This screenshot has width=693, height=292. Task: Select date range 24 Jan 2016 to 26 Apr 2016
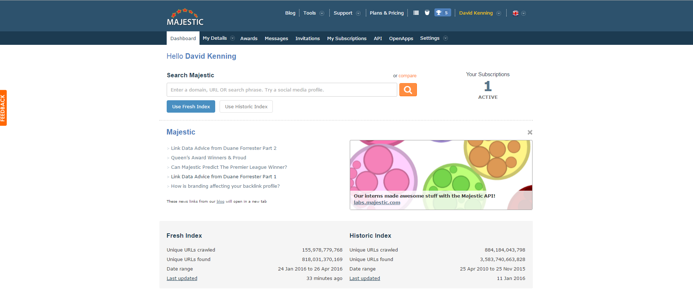click(x=310, y=269)
